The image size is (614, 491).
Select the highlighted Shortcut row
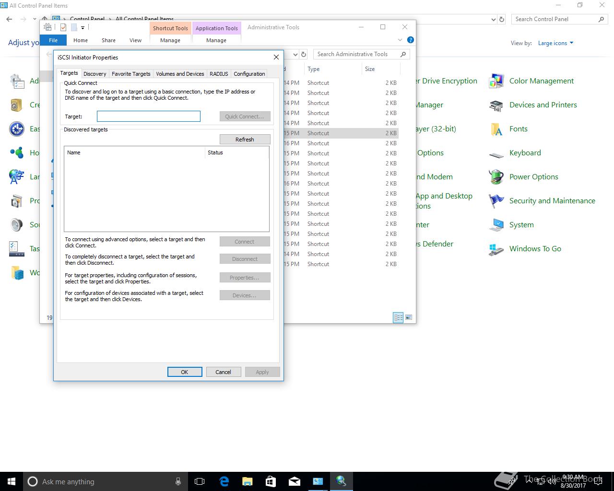point(341,133)
